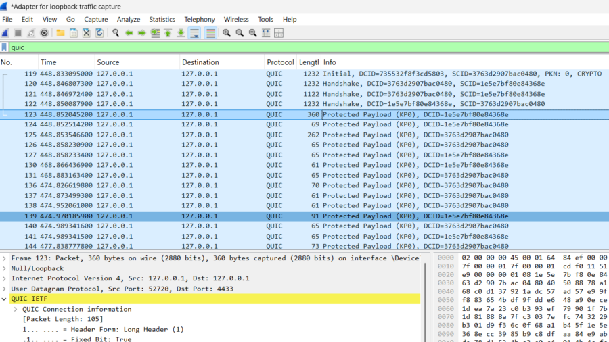Open the File menu
The image size is (609, 342).
[7, 20]
